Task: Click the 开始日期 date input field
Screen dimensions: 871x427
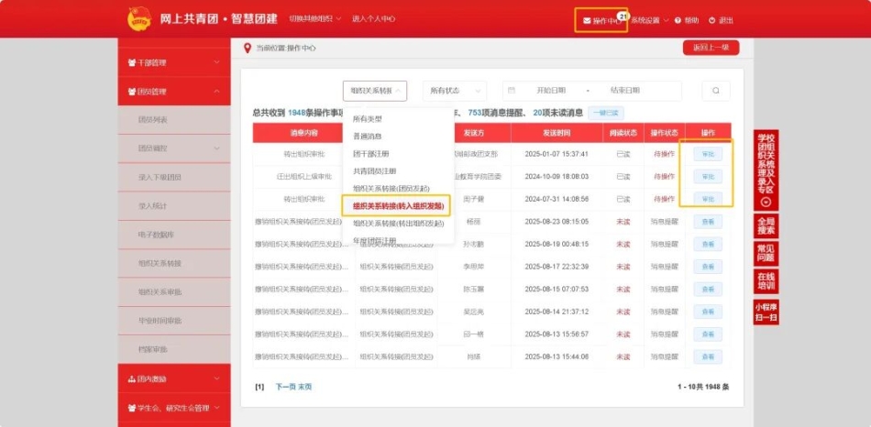Action: (550, 91)
